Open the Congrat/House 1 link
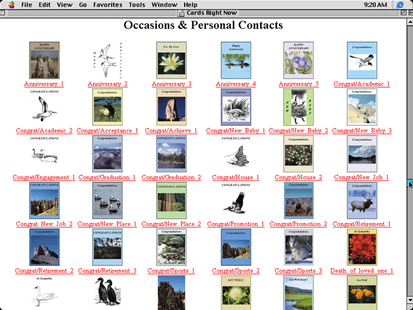 236,178
